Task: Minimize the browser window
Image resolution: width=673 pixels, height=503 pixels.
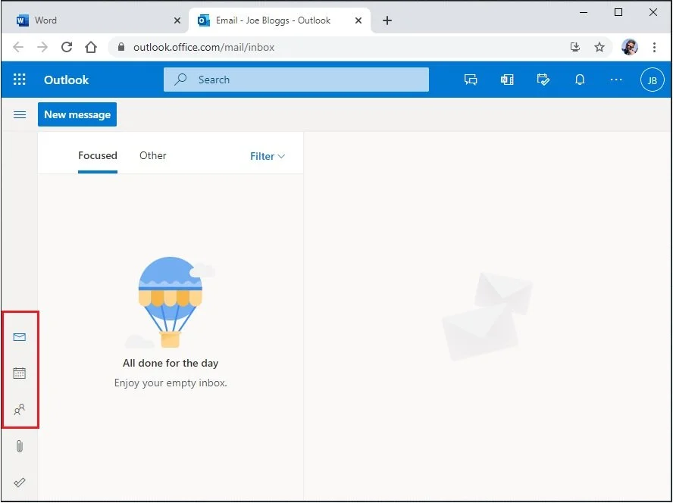Action: point(584,12)
